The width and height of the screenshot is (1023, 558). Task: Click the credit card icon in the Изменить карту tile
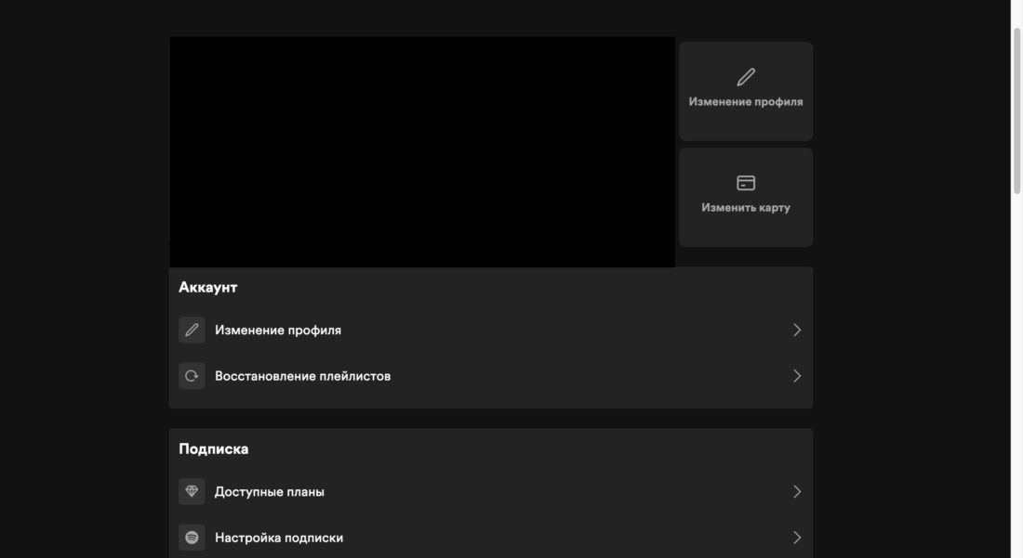click(x=746, y=183)
